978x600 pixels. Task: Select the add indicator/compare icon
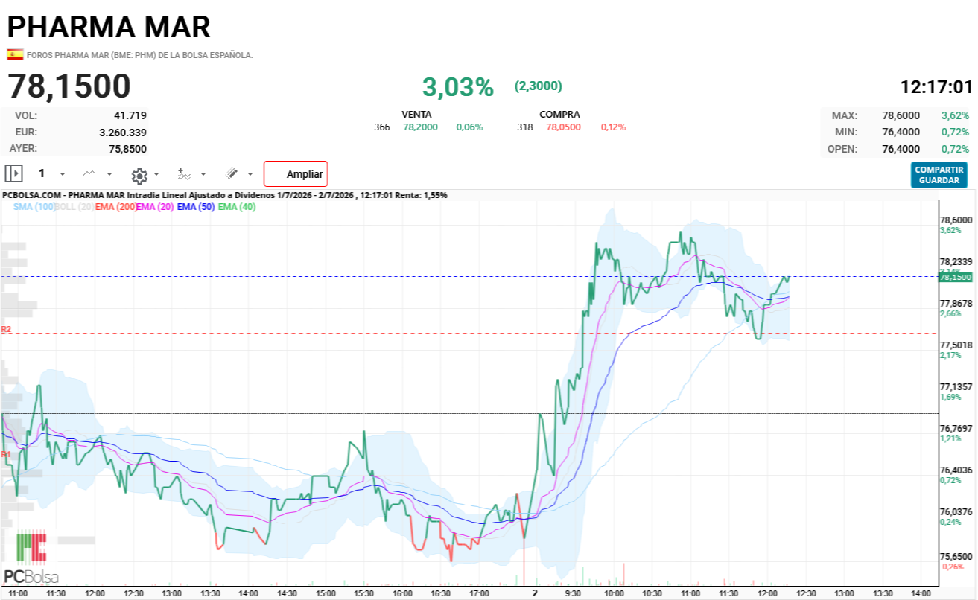click(184, 174)
